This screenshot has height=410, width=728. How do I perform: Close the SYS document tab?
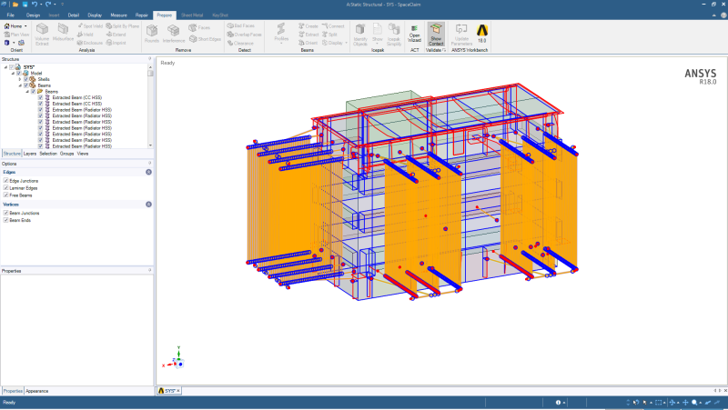click(177, 391)
